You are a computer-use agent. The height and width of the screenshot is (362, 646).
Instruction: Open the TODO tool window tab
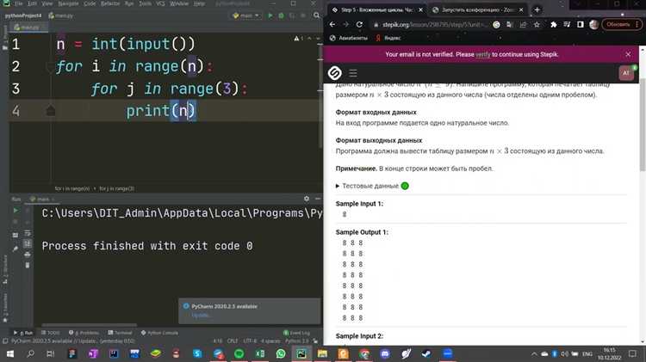click(51, 333)
